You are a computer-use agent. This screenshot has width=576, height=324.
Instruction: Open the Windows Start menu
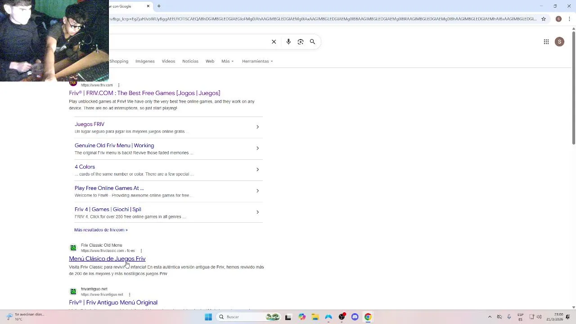tap(208, 317)
